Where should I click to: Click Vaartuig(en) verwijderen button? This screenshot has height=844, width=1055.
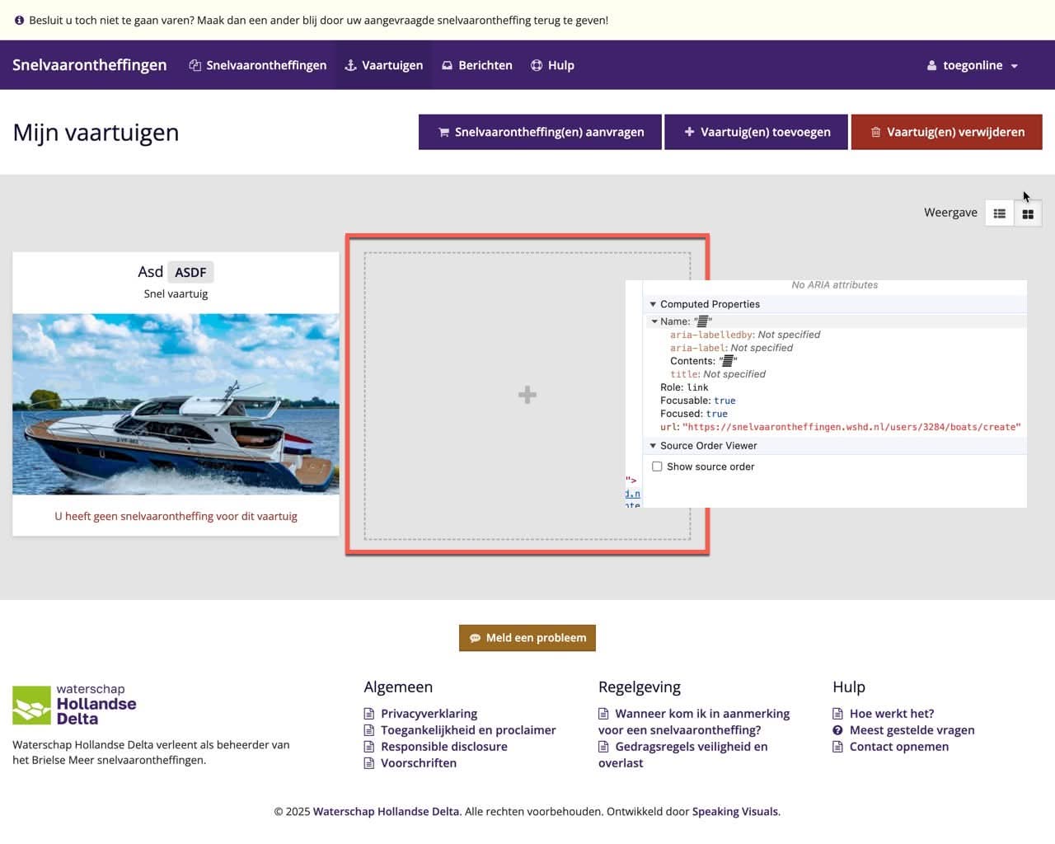[x=946, y=132]
